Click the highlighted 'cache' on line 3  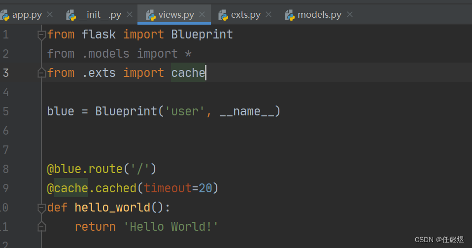pos(188,72)
